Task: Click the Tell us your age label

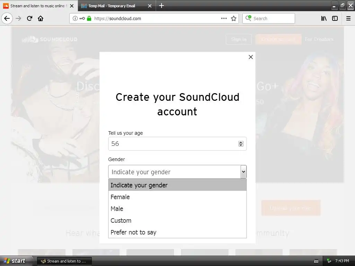Action: [125, 133]
